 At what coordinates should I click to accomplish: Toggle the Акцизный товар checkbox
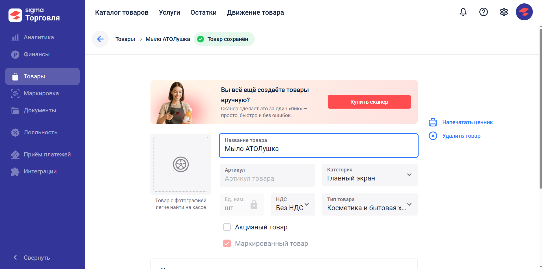pos(227,227)
